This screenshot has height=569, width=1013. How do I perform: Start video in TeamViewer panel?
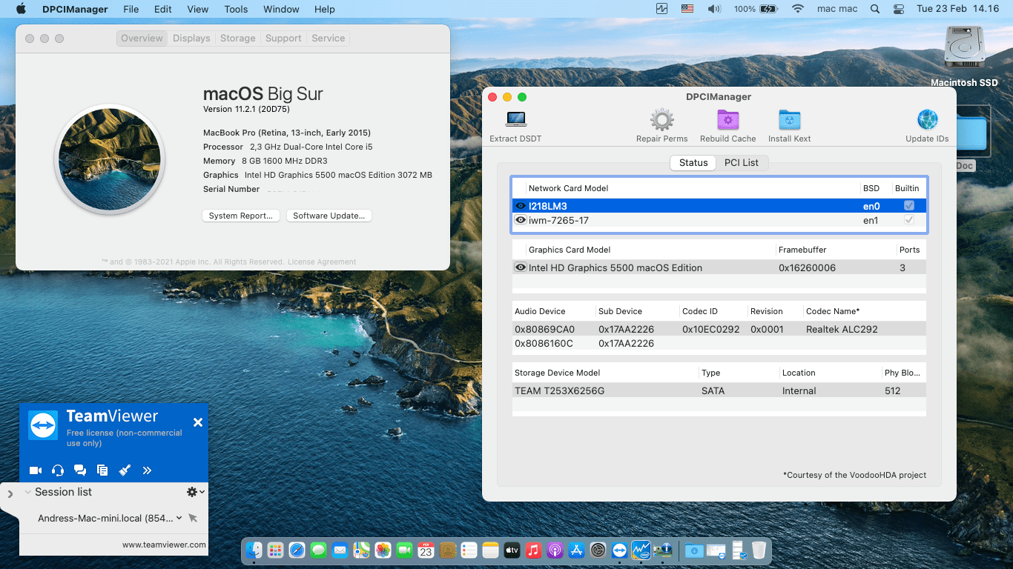pos(35,470)
